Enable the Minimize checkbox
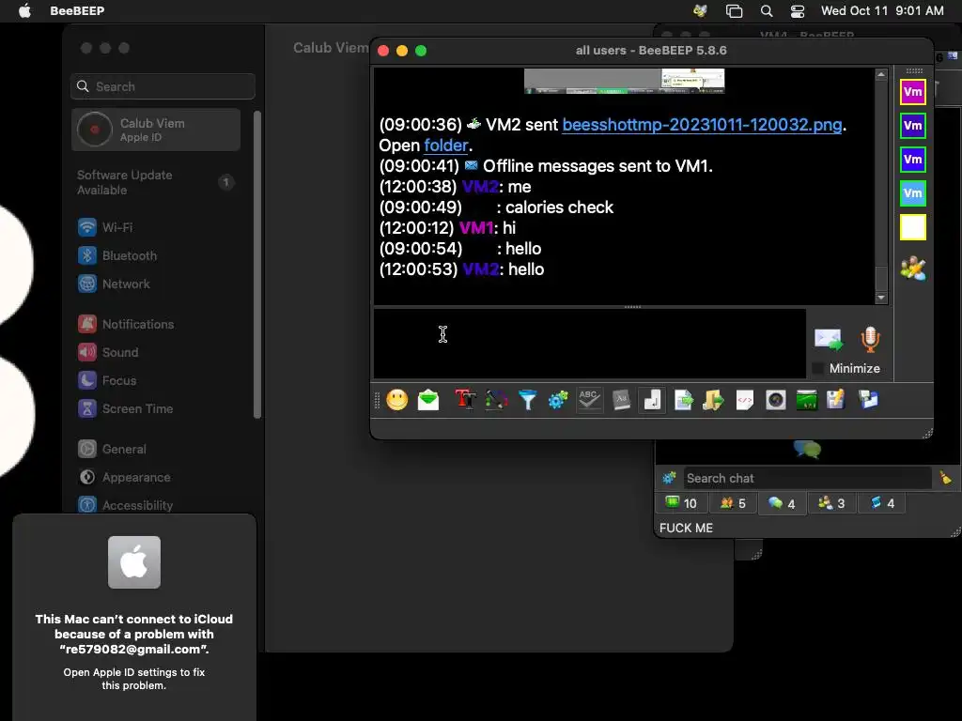Viewport: 962px width, 721px height. coord(818,368)
